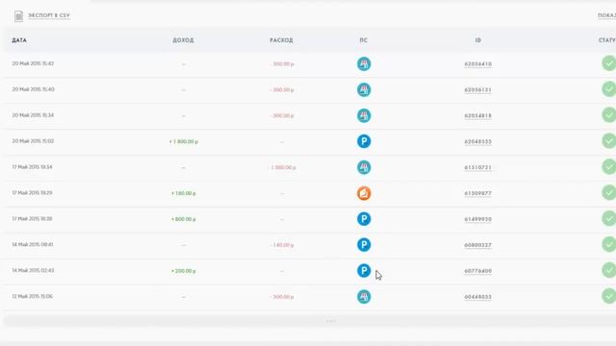Select the date 20 Май 2015 15:40
This screenshot has width=616, height=346.
33,89
